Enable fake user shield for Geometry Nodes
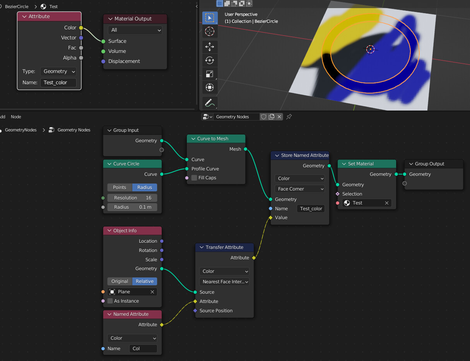 click(x=263, y=116)
